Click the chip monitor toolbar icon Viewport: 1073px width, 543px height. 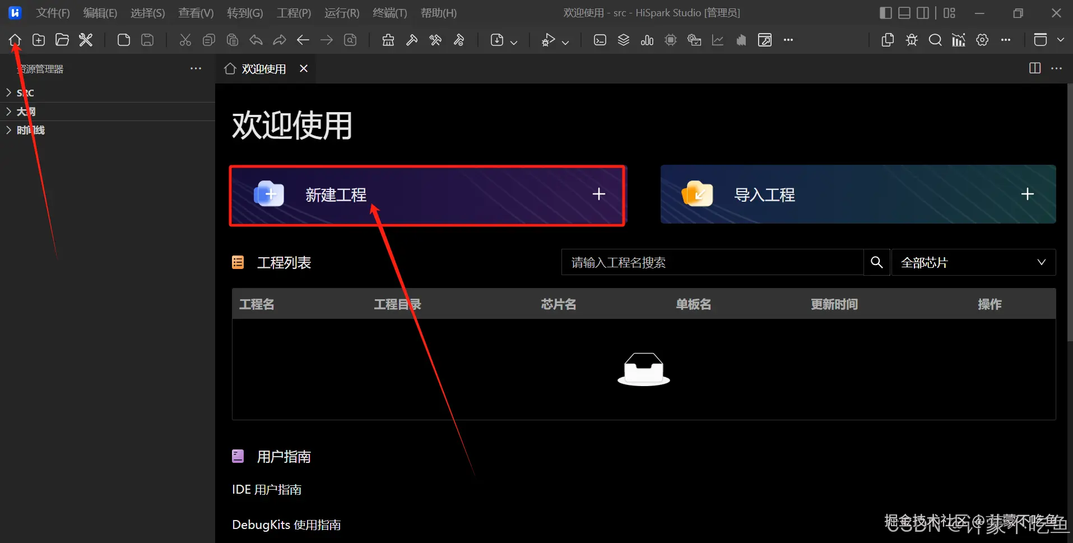pos(671,40)
